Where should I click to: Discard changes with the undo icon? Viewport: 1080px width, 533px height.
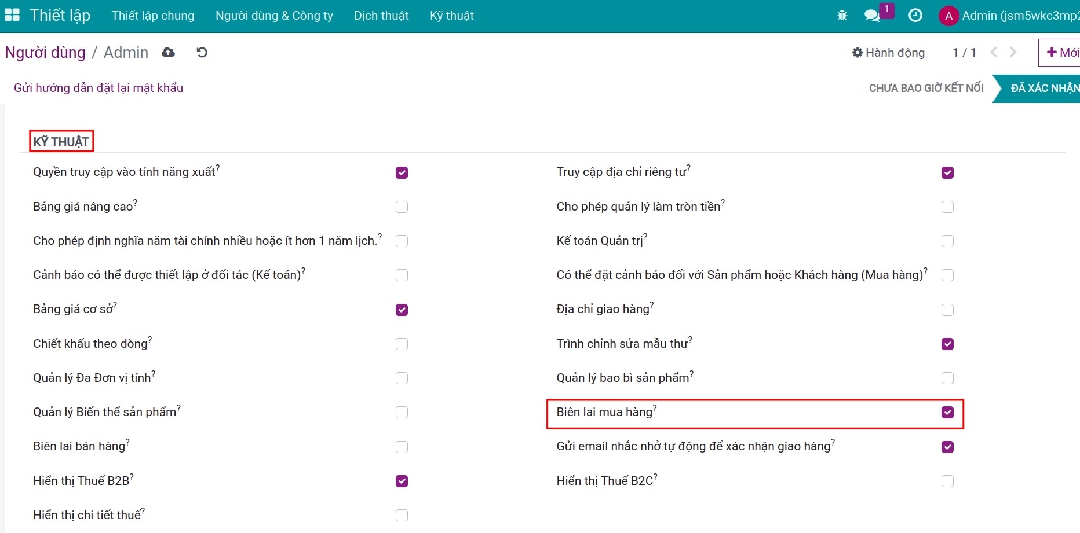[202, 53]
